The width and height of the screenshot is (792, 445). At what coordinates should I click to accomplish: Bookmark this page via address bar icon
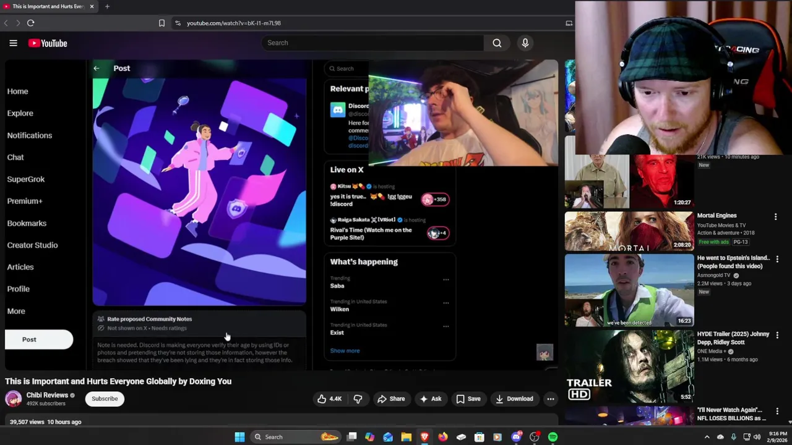click(x=161, y=23)
